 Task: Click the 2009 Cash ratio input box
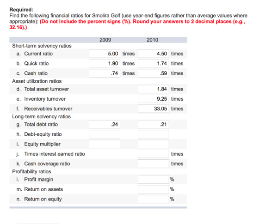[x=105, y=73]
